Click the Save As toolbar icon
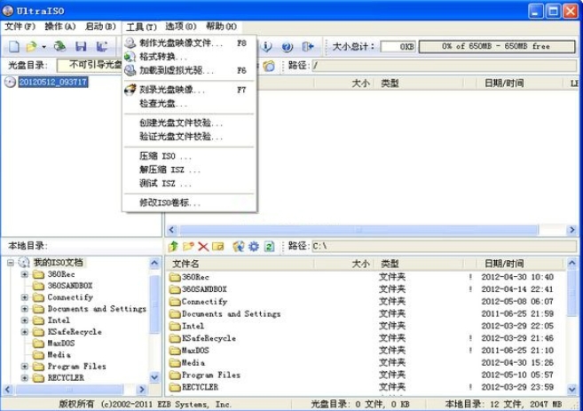The image size is (583, 411). (x=101, y=46)
